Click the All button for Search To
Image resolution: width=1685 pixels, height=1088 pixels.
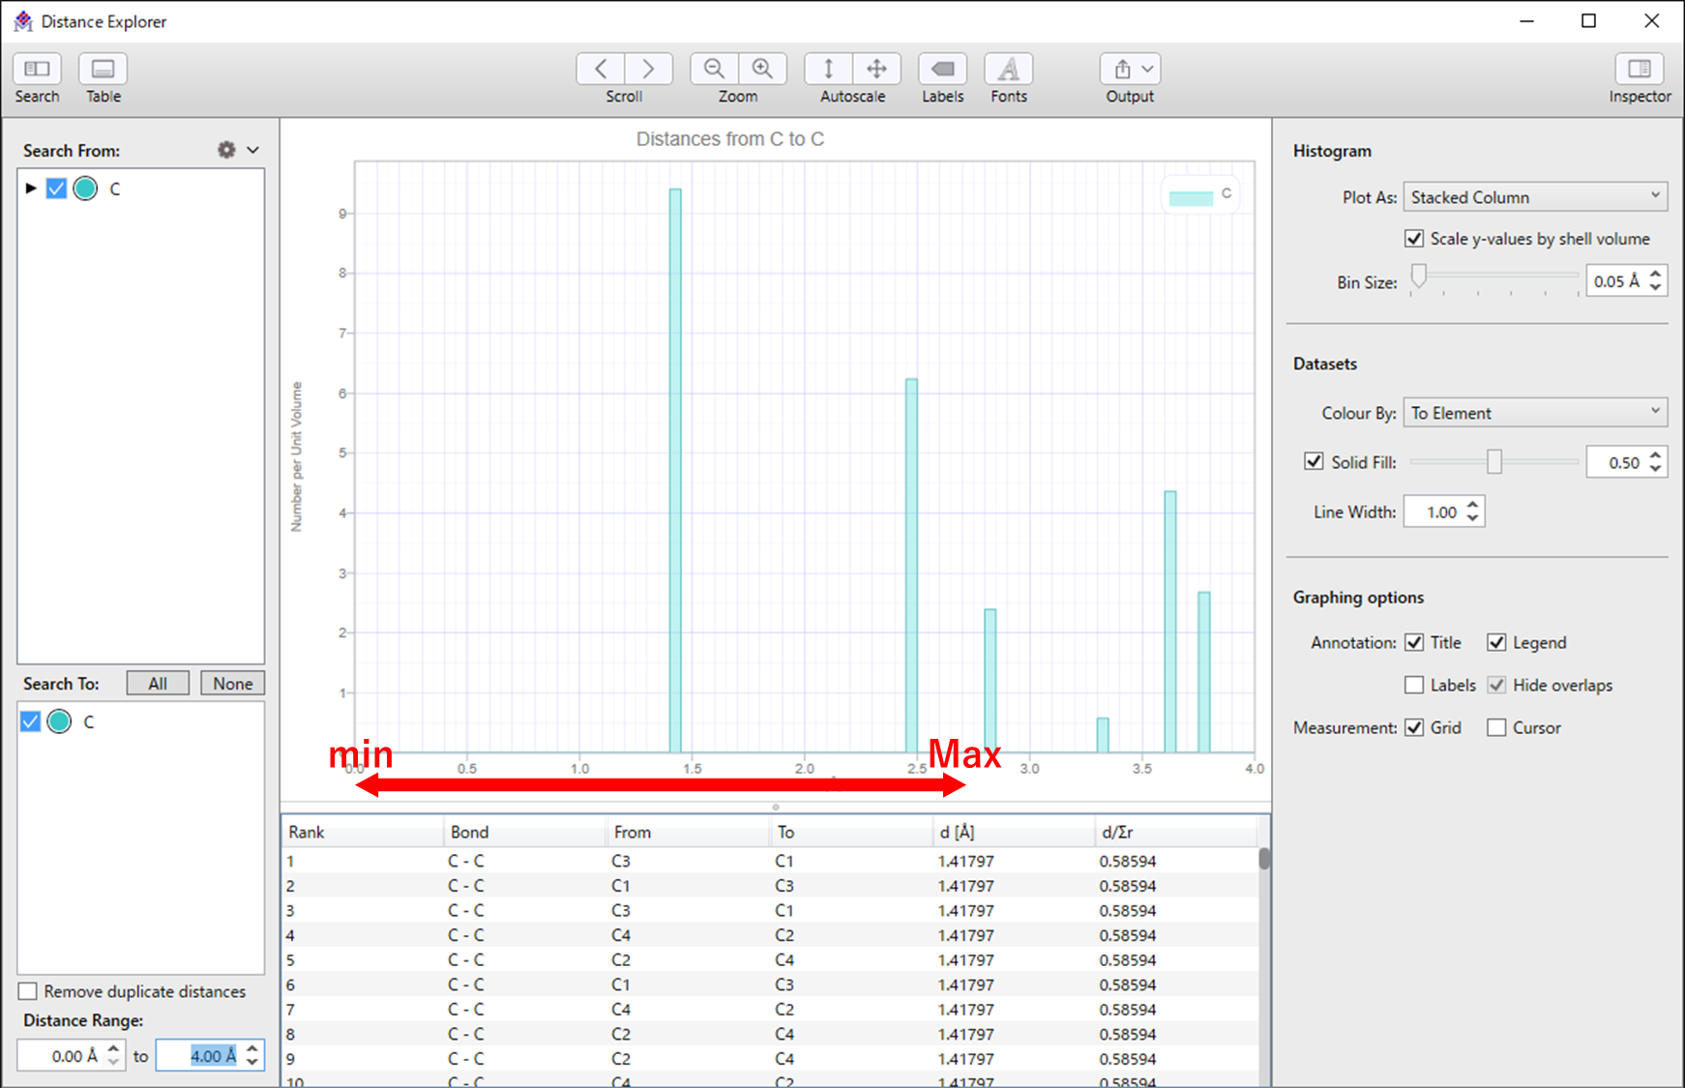tap(158, 684)
